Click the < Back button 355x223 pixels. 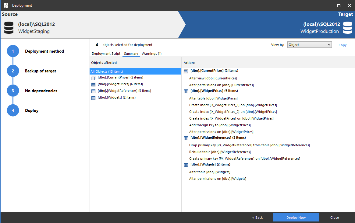click(257, 217)
